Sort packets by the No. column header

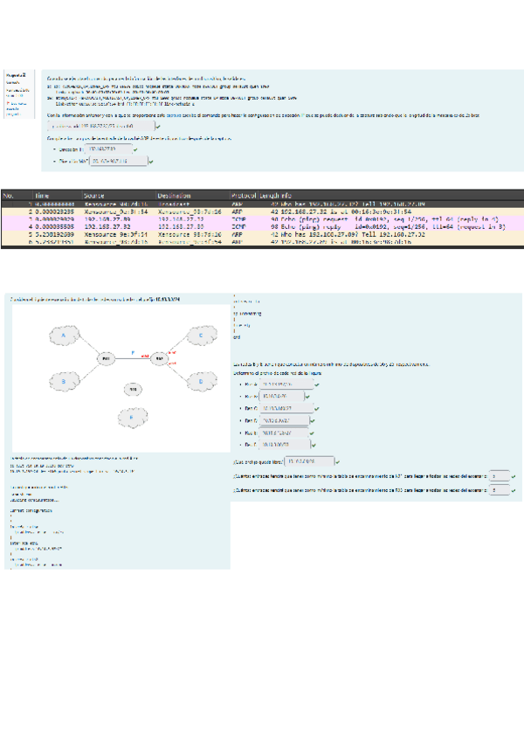click(x=17, y=195)
